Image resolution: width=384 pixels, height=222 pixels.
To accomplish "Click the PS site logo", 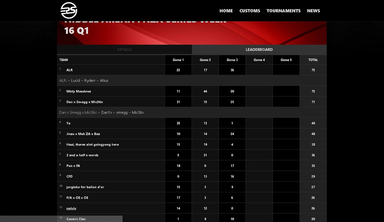I will [x=69, y=11].
